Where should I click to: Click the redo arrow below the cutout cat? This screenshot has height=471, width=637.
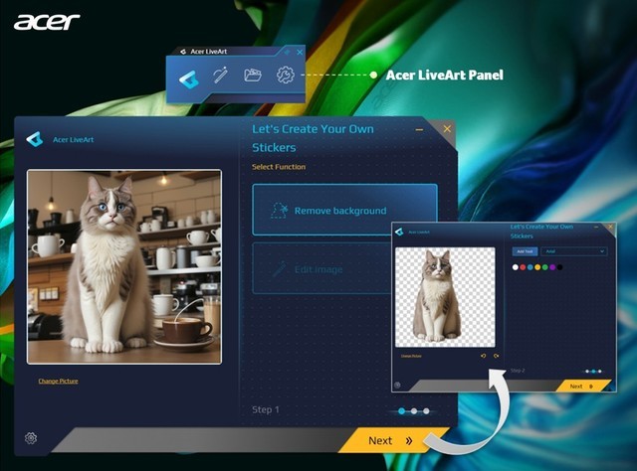point(496,356)
